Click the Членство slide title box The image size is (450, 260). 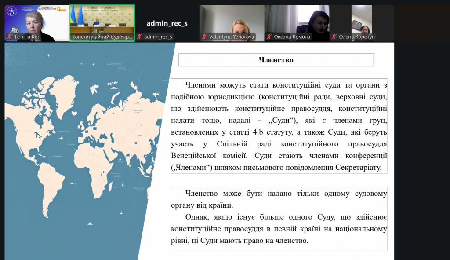276,60
